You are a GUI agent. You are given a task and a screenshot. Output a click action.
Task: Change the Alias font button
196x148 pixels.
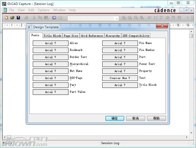click(x=51, y=43)
